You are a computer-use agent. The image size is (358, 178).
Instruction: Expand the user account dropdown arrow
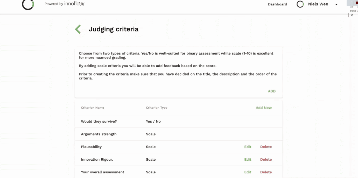[336, 4]
